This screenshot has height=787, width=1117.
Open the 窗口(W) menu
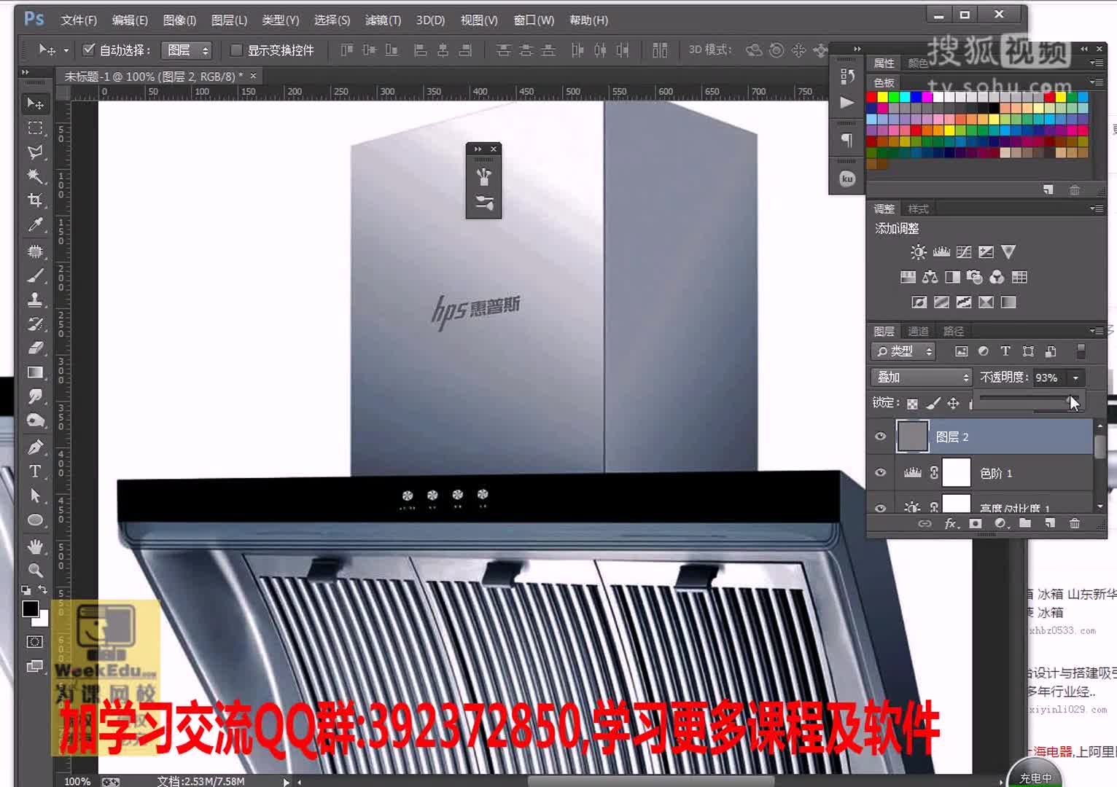click(x=534, y=20)
